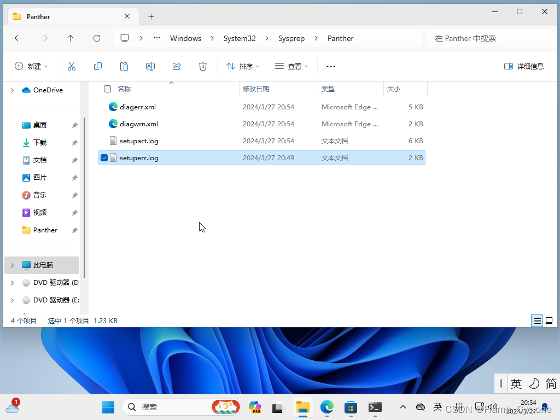560x420 pixels.
Task: Go up one folder level
Action: coord(71,38)
